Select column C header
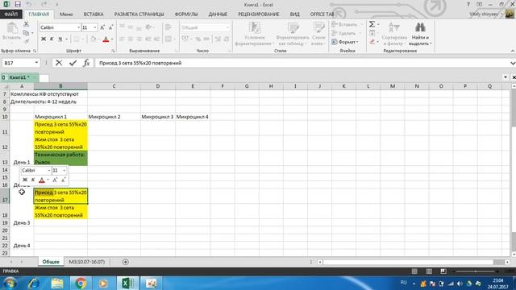 click(114, 86)
